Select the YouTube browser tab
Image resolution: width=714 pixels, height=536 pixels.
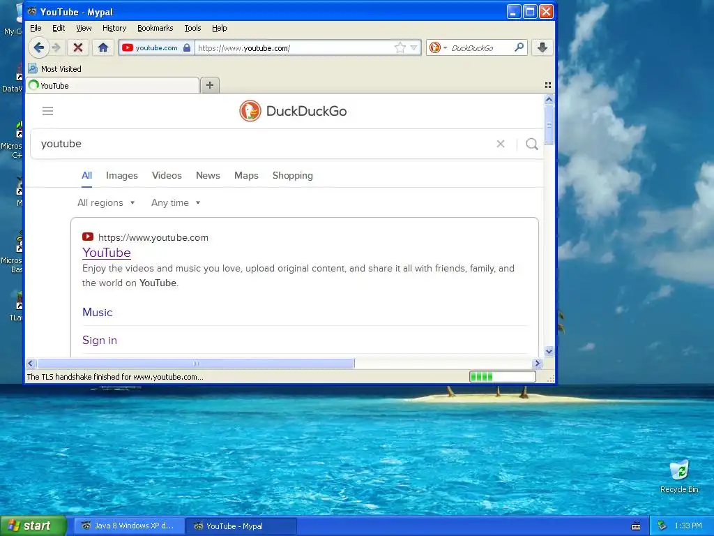pos(112,85)
